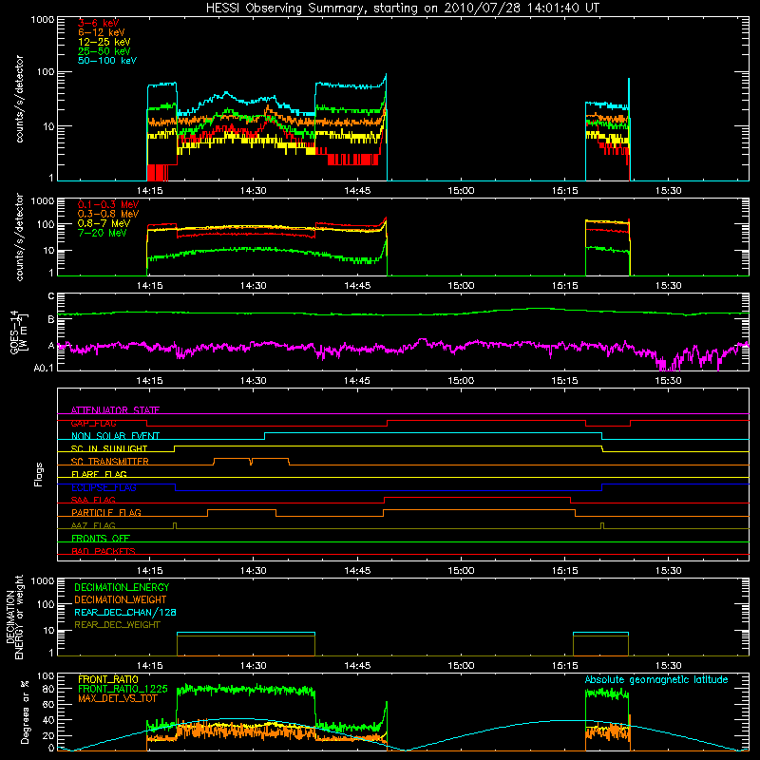760x760 pixels.
Task: Click the '3-6 keV' legend label
Action: (99, 23)
